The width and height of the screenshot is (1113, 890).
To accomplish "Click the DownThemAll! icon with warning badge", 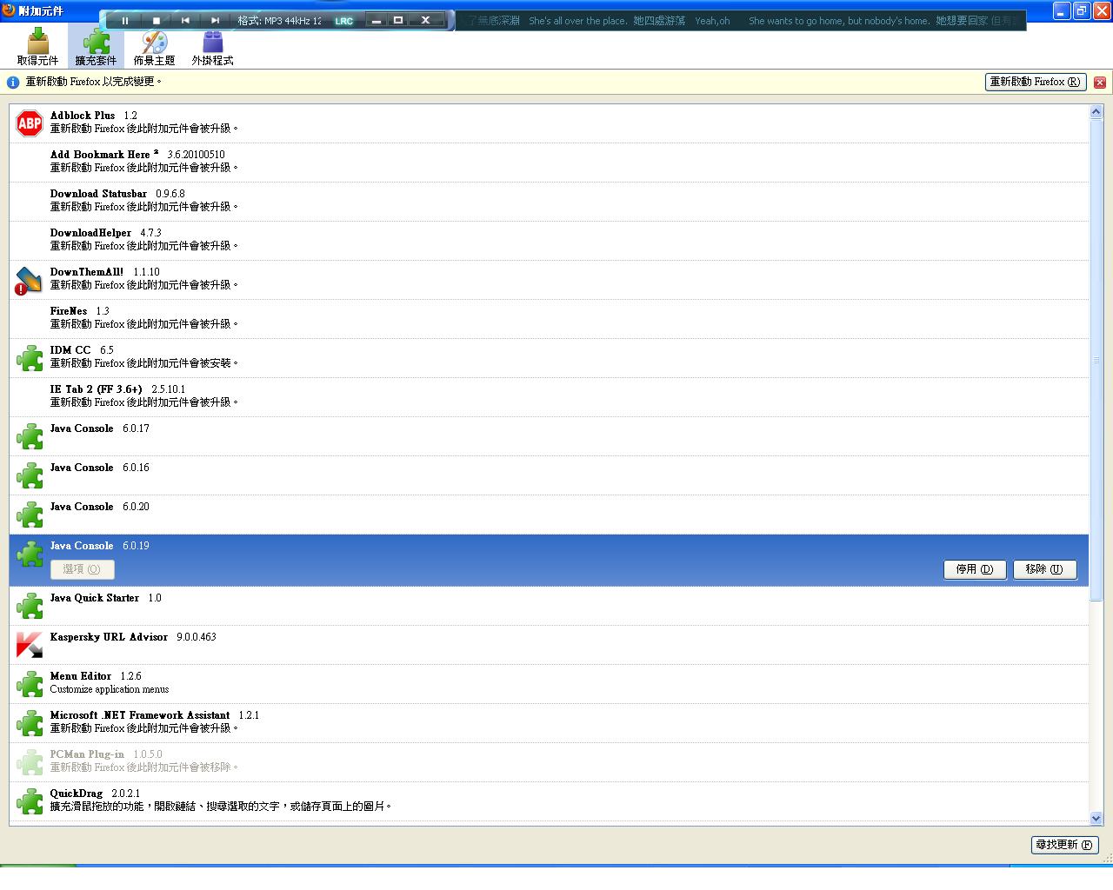I will point(30,280).
